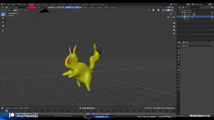214x120 pixels.
Task: Switch to the Sculpting workspace tab
Action: click(x=45, y=5)
